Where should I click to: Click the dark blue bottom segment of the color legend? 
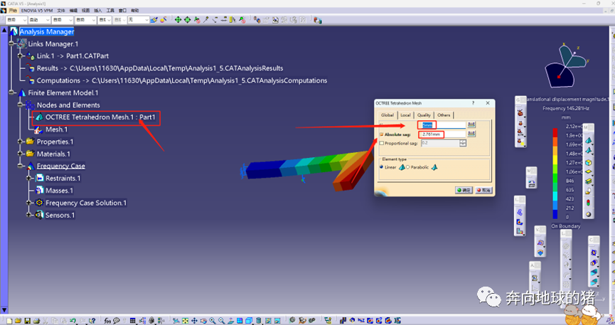tap(555, 214)
